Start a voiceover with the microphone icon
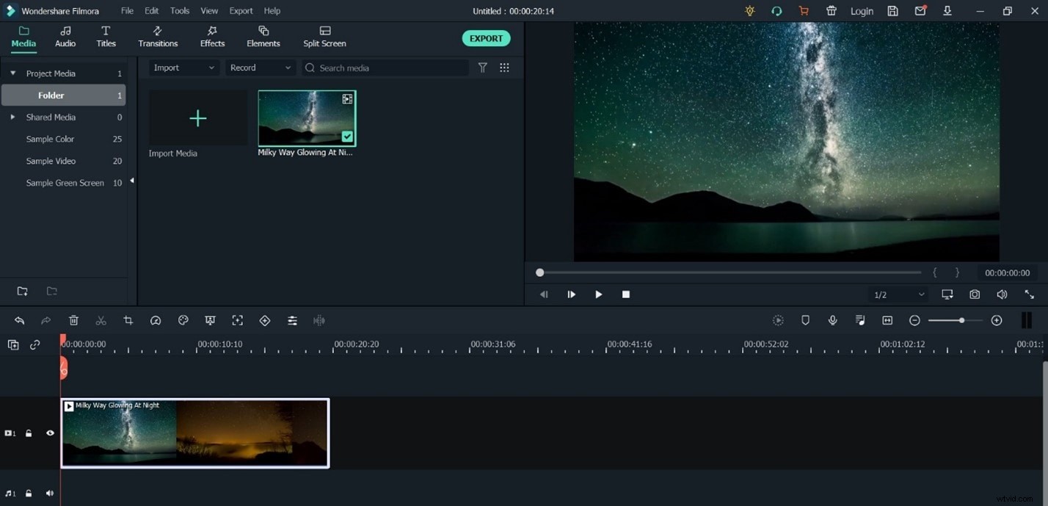The width and height of the screenshot is (1048, 506). (x=832, y=320)
